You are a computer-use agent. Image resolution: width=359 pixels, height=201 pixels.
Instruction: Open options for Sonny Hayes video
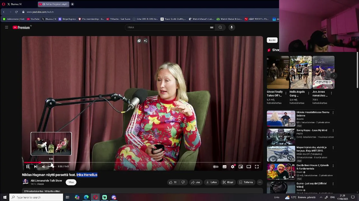tap(333, 131)
